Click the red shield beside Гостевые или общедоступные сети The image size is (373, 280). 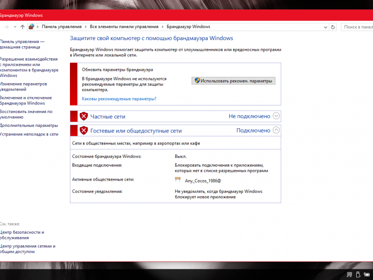pyautogui.click(x=84, y=131)
